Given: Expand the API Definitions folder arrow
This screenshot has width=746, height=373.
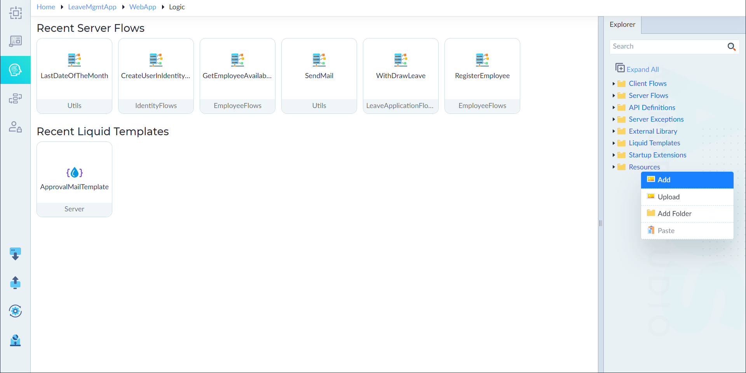Looking at the screenshot, I should pos(614,108).
